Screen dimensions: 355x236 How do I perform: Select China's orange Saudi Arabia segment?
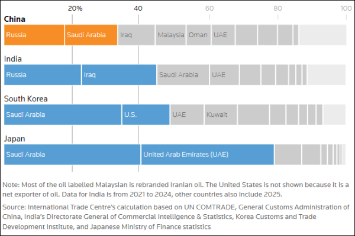pos(91,35)
